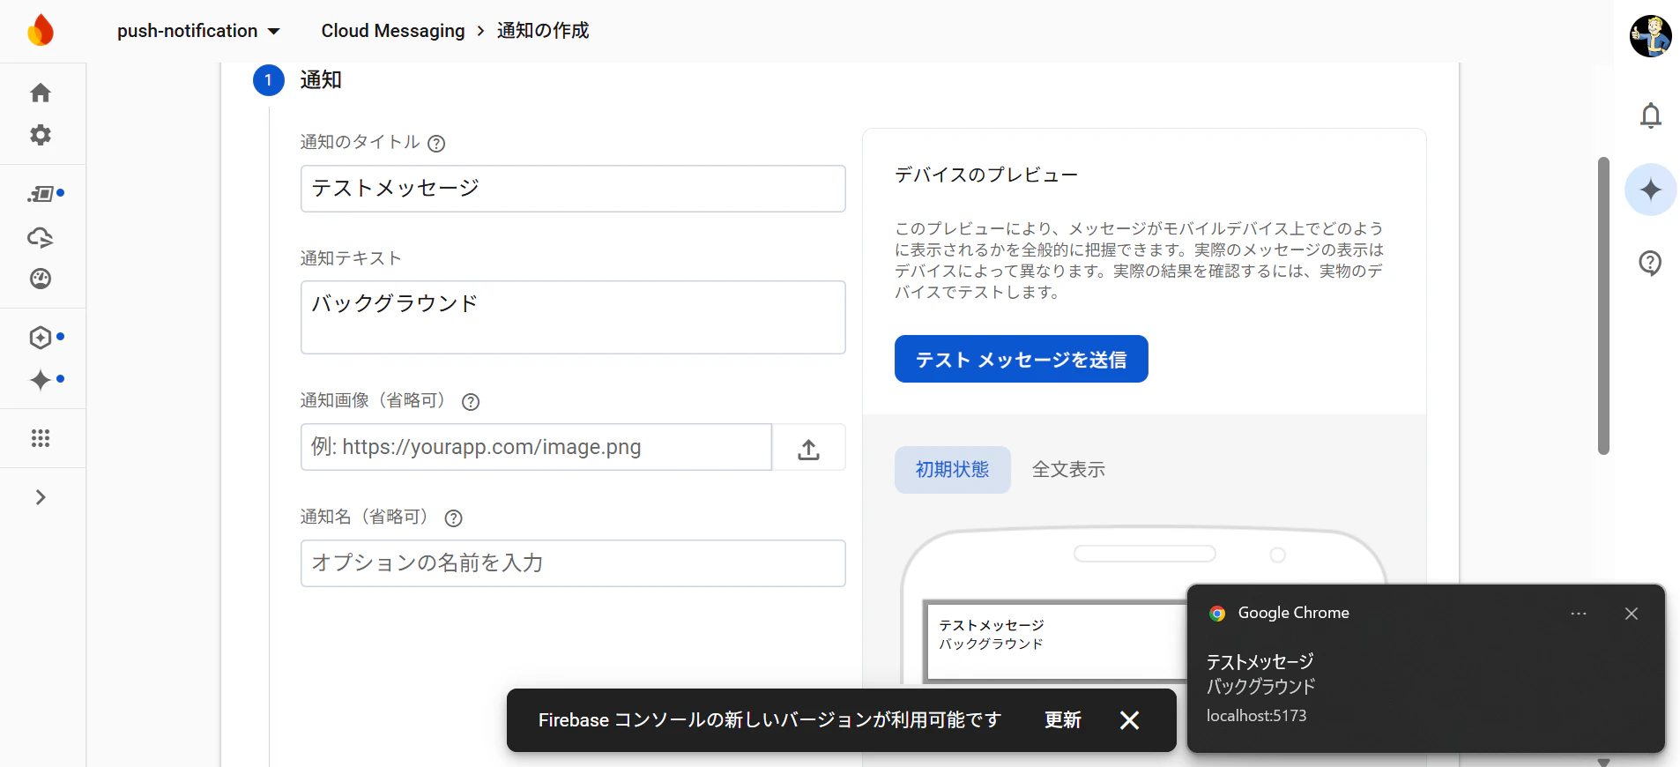Screen dimensions: 1680x767
Task: Open the notifications bell
Action: tap(1651, 115)
